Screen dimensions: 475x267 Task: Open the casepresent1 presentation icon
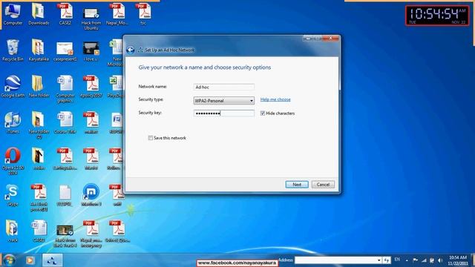point(65,51)
